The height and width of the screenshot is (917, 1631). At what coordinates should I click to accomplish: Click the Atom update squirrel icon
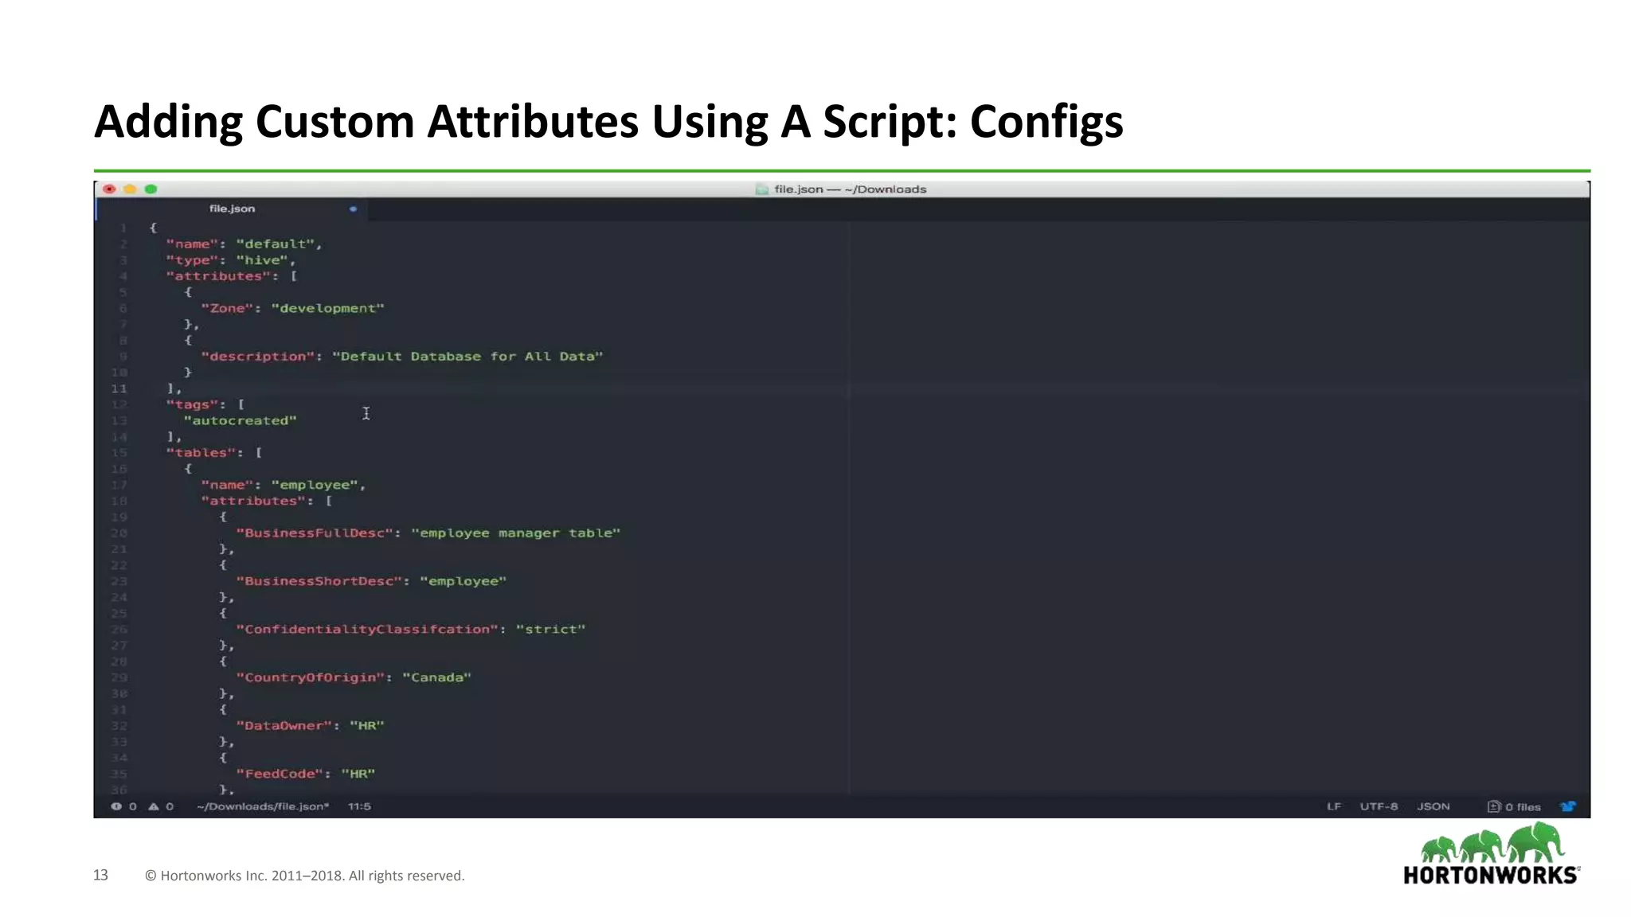pyautogui.click(x=1568, y=806)
